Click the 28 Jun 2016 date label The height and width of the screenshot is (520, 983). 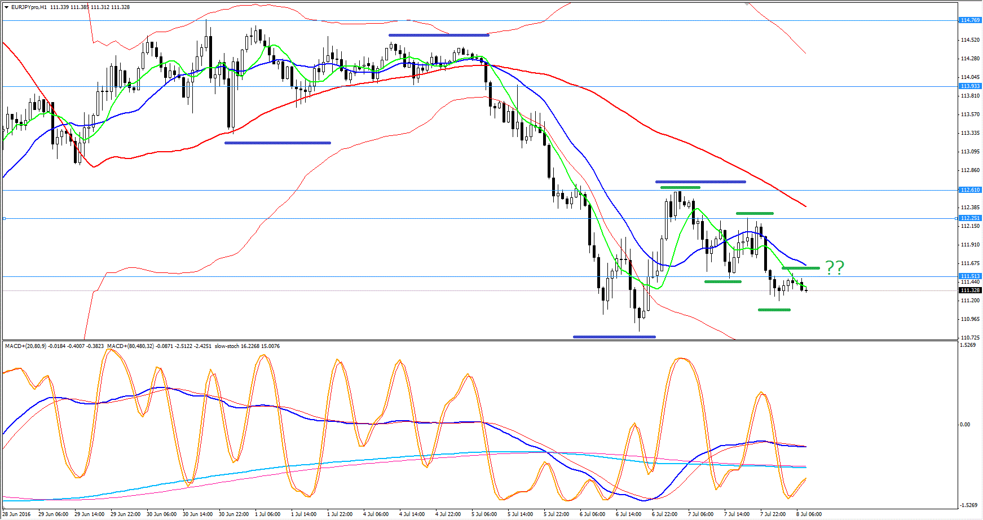point(17,514)
